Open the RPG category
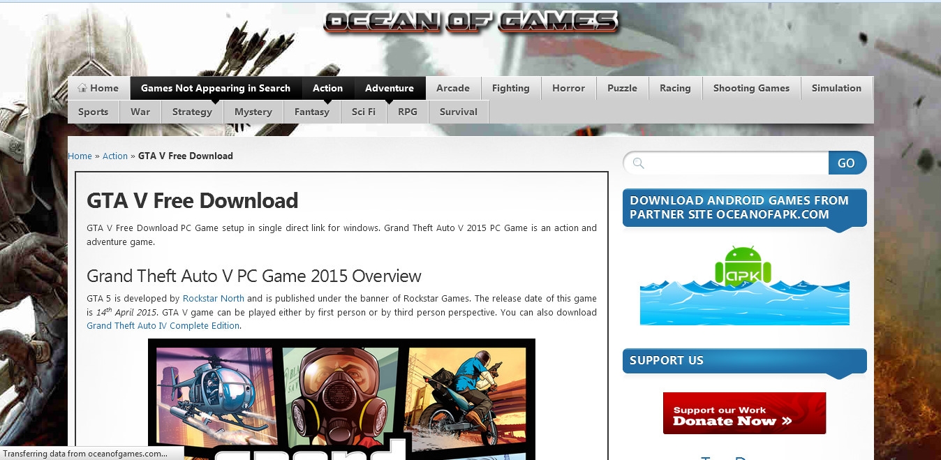The width and height of the screenshot is (941, 460). tap(407, 112)
